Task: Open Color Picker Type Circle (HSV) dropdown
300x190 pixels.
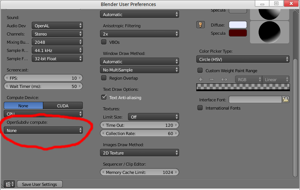Action: coord(243,59)
